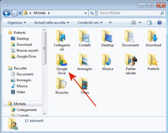Open the view options dropdown arrow
This screenshot has height=133, width=168.
pyautogui.click(x=140, y=23)
